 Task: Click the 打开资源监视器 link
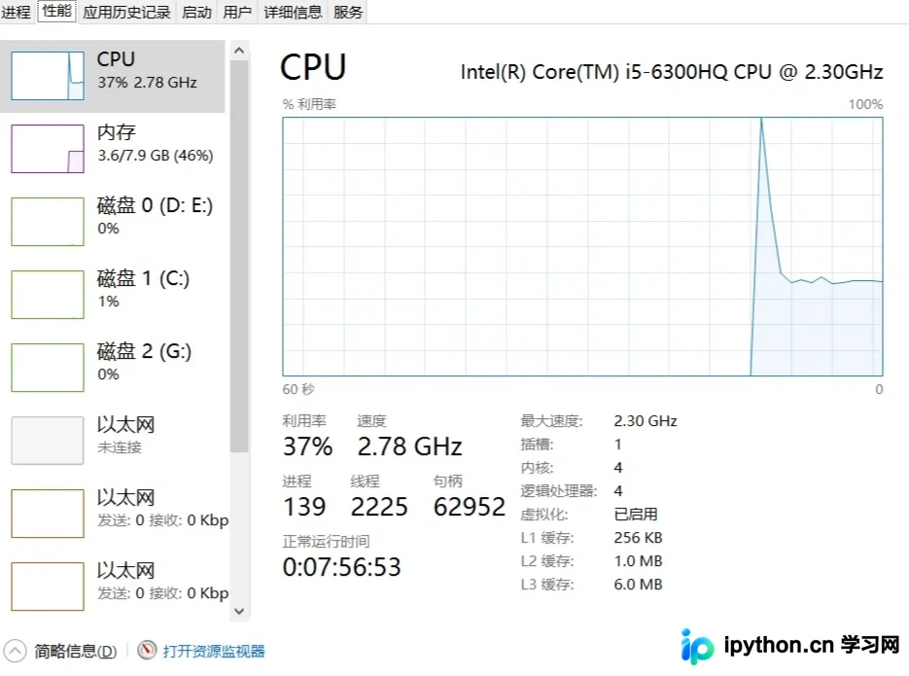(x=214, y=651)
